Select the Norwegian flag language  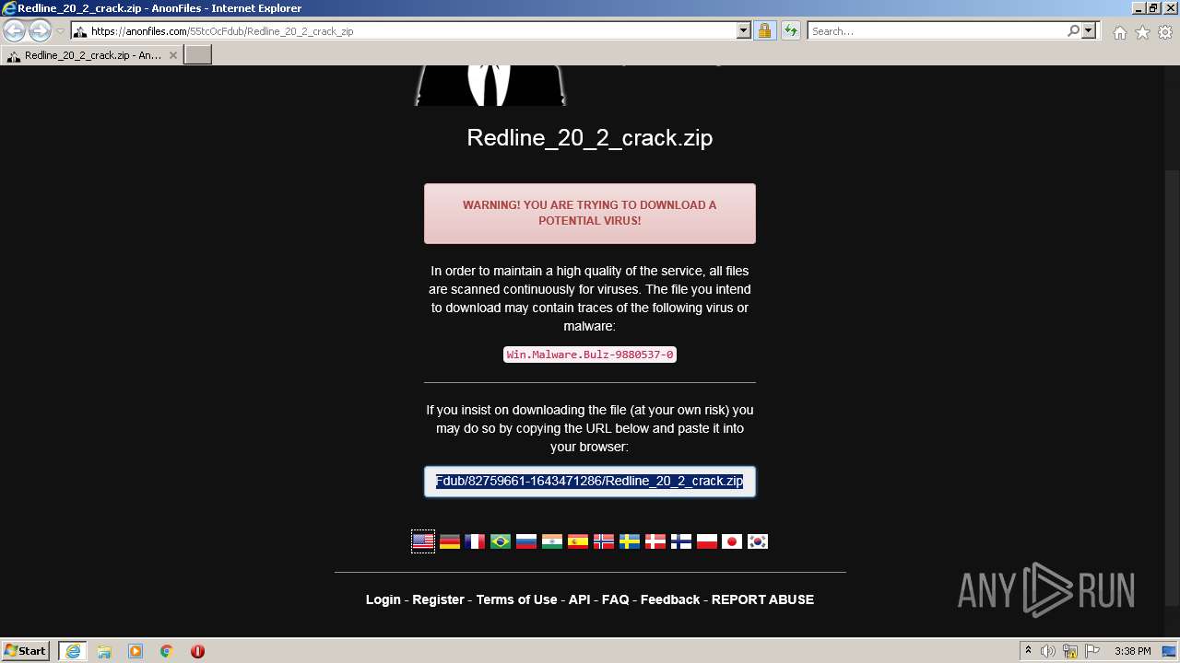[x=604, y=541]
